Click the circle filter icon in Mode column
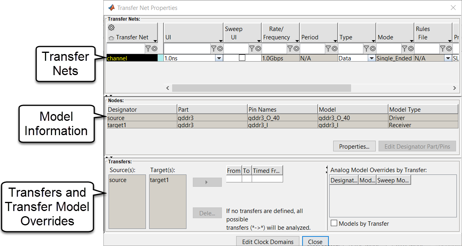462x246 pixels. pos(410,48)
